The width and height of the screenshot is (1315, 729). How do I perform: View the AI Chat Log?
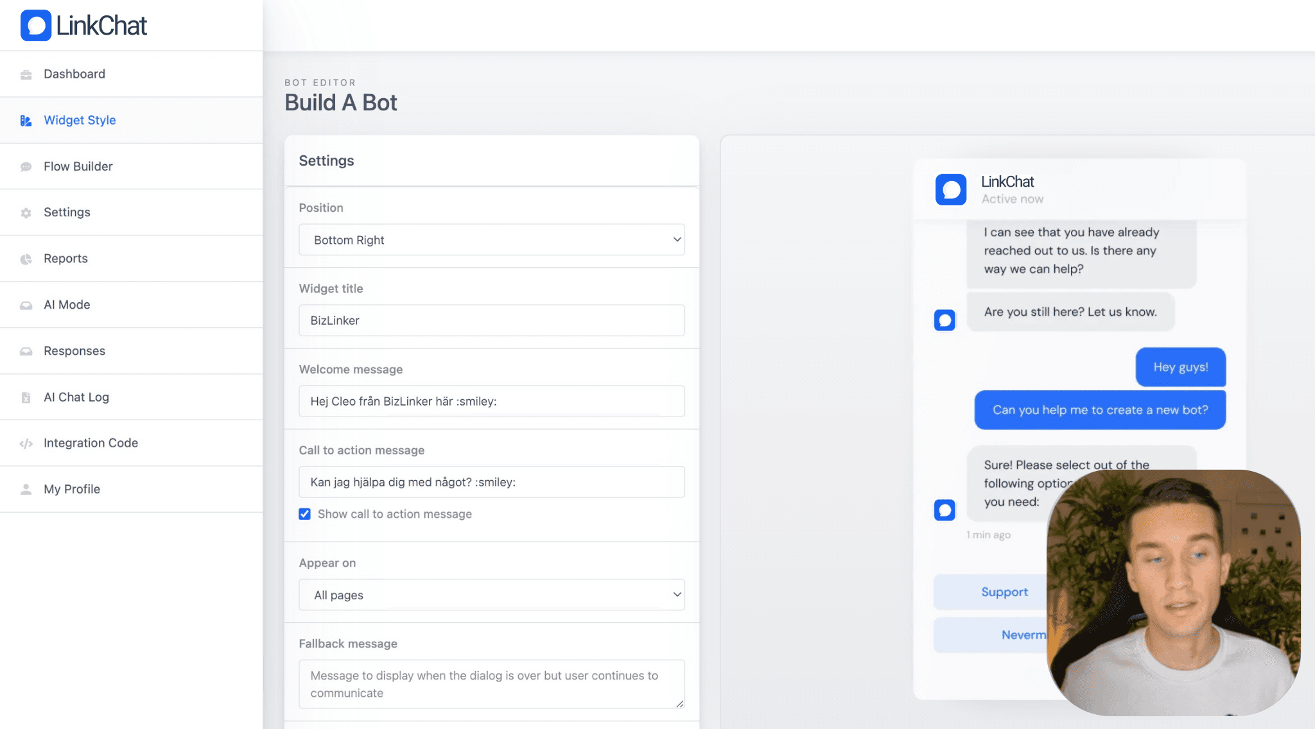click(132, 397)
